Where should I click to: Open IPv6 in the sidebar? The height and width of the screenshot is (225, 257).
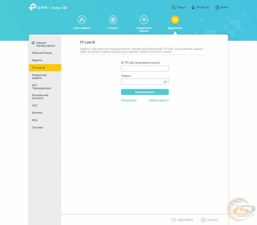tap(35, 120)
